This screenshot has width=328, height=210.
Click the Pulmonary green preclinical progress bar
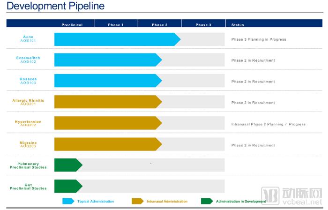[x=67, y=165]
